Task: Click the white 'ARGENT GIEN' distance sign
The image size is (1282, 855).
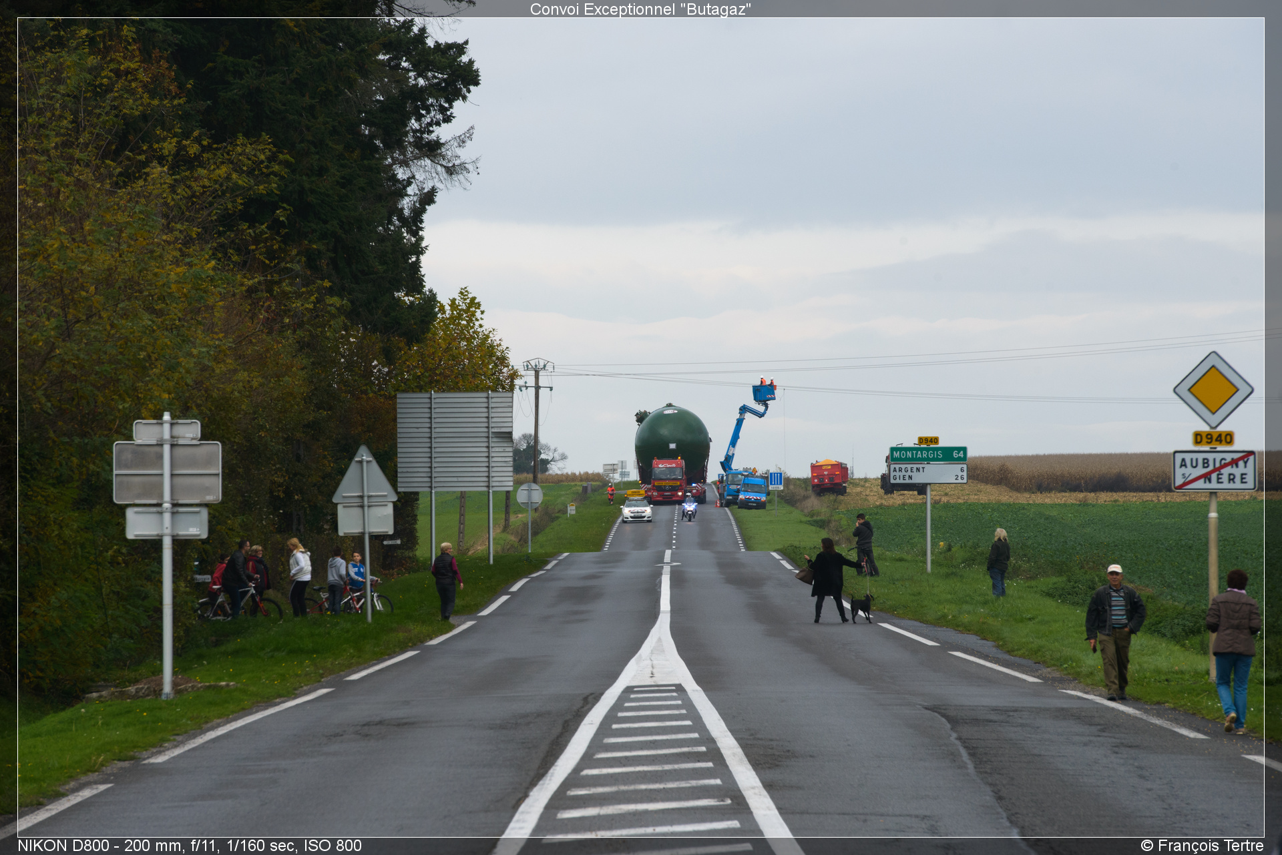Action: click(x=928, y=474)
